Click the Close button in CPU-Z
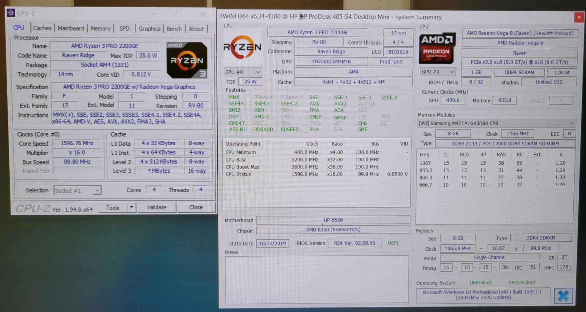Image resolution: width=586 pixels, height=312 pixels. (x=196, y=207)
